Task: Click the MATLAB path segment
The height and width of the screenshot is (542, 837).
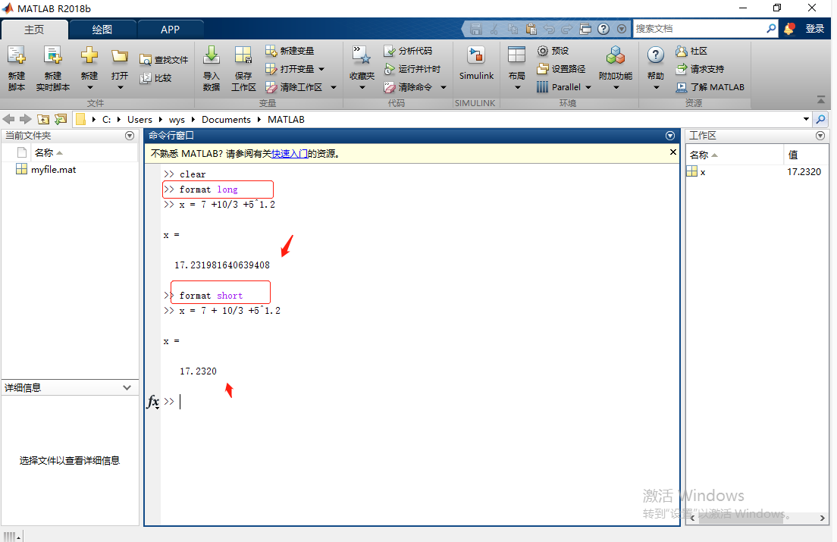Action: tap(286, 120)
